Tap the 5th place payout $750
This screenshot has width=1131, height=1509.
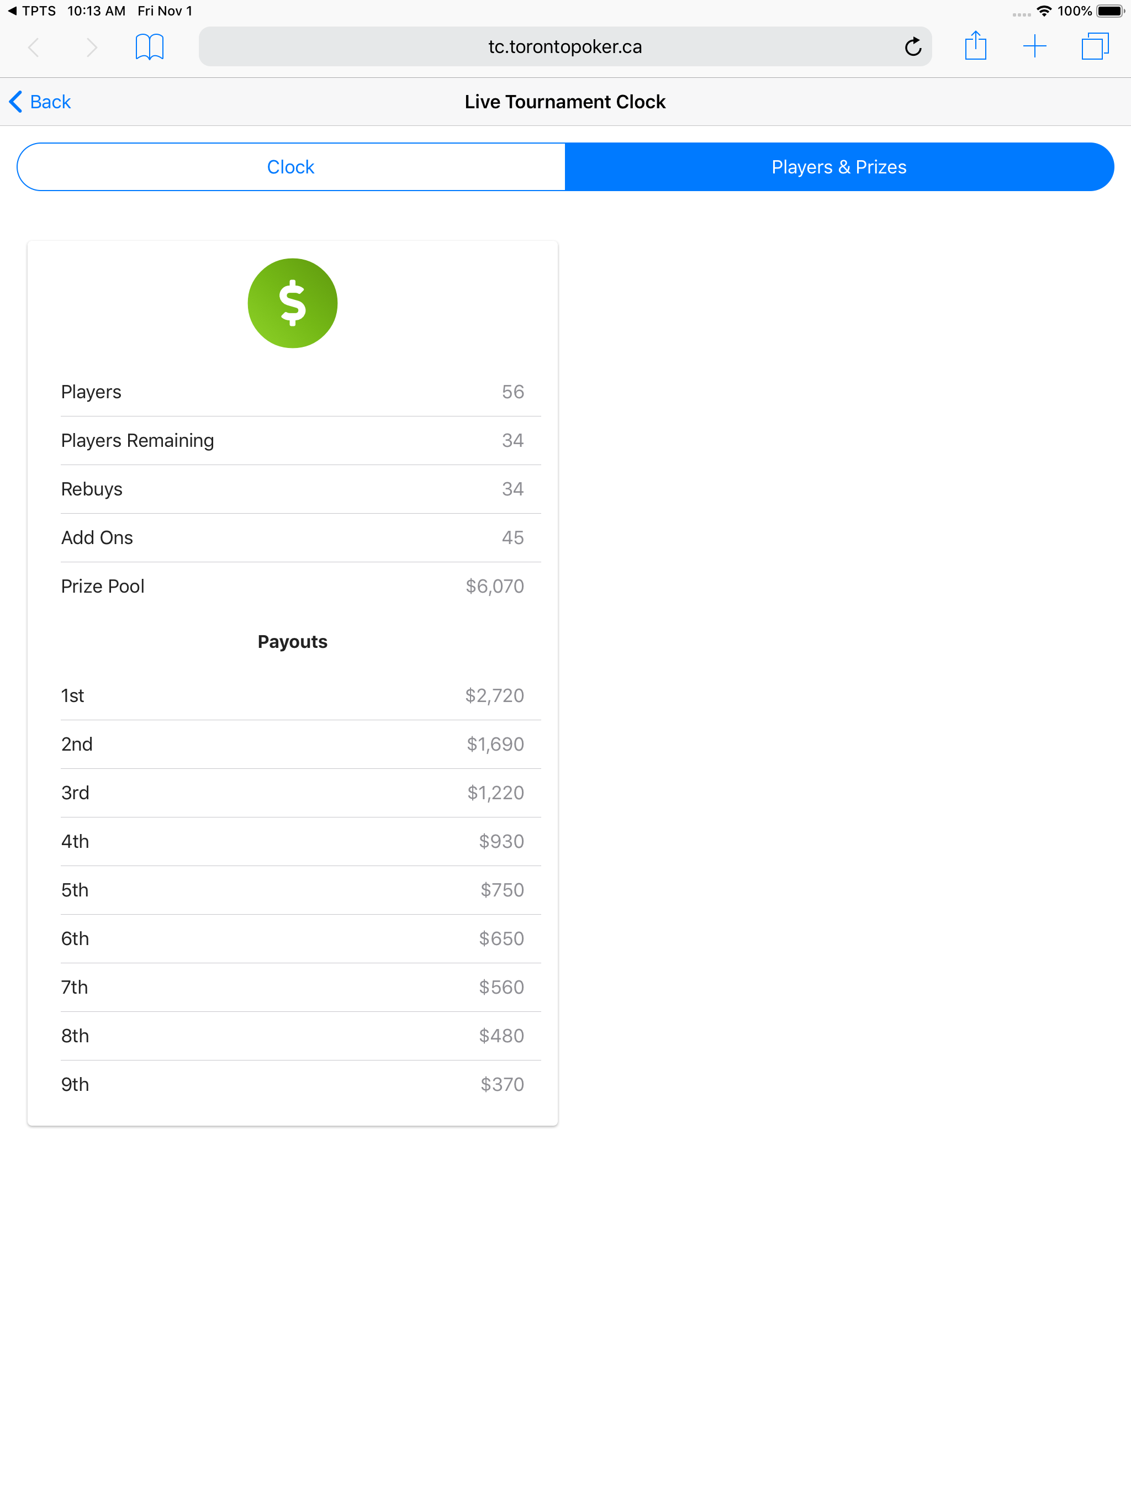pyautogui.click(x=502, y=890)
